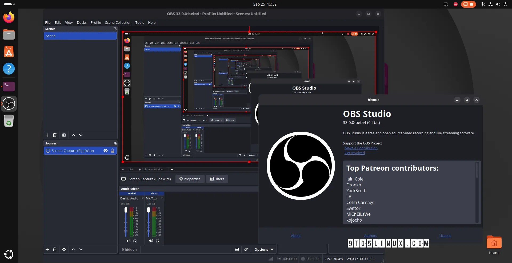Click OBS Studio icon in the dock

pyautogui.click(x=9, y=104)
